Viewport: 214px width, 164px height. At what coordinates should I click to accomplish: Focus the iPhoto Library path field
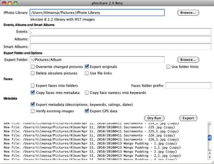97,13
